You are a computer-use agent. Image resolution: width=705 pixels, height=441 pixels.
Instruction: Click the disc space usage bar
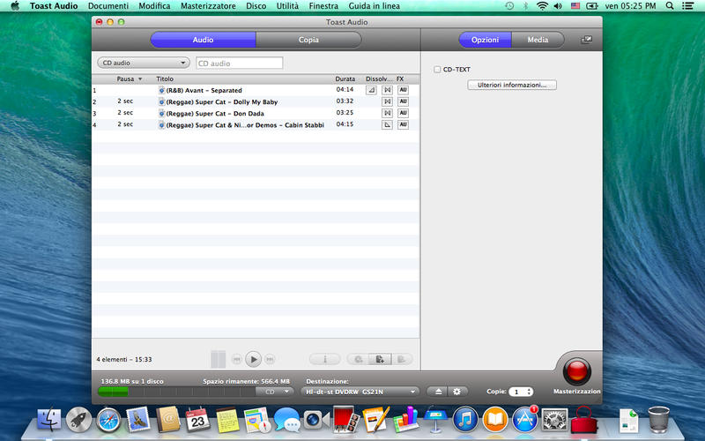[x=176, y=392]
